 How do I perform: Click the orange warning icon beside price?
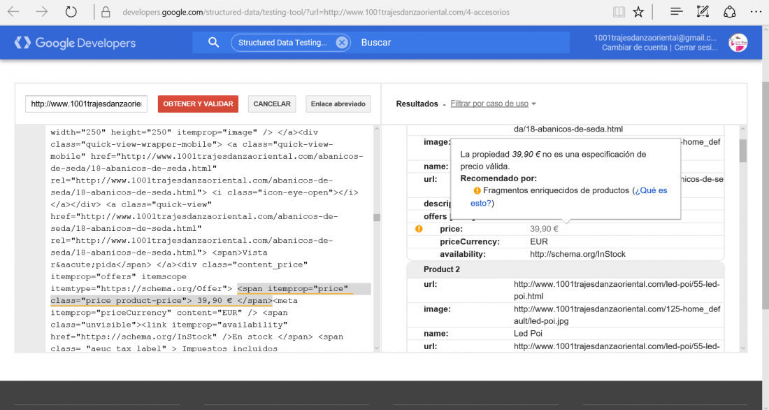419,229
